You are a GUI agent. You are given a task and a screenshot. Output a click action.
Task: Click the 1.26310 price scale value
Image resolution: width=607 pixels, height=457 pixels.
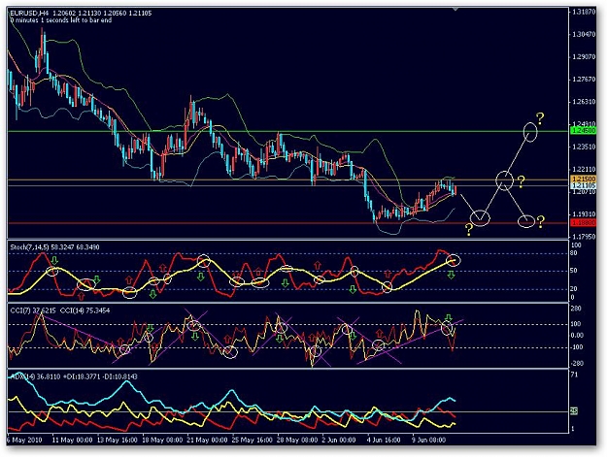tap(584, 102)
